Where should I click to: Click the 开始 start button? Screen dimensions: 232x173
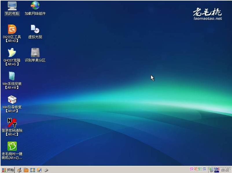tap(8, 170)
